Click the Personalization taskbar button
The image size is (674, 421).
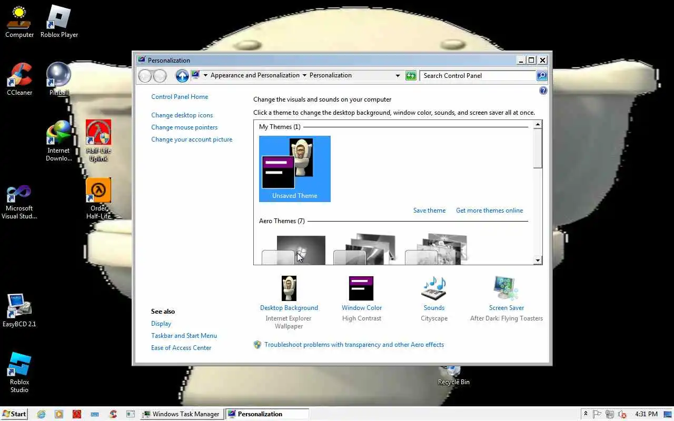[267, 414]
